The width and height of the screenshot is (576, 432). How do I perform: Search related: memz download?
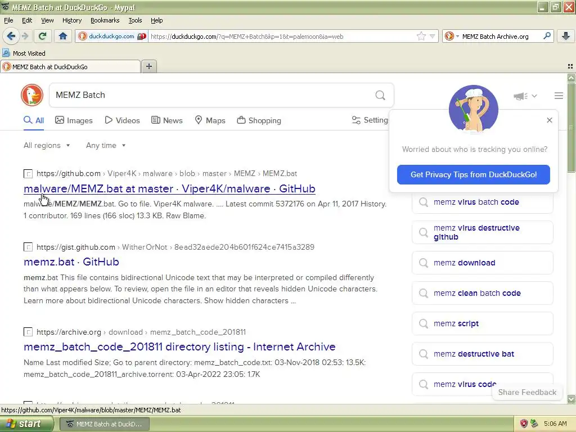pyautogui.click(x=482, y=263)
